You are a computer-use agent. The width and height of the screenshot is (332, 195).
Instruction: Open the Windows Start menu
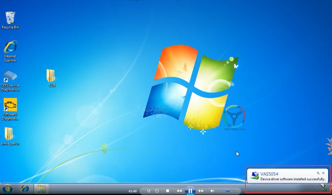tap(7, 189)
